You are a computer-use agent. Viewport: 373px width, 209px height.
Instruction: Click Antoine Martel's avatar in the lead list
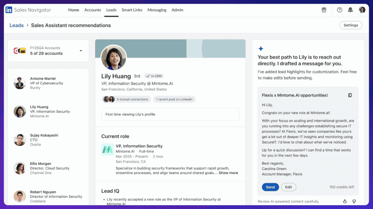[x=20, y=83]
